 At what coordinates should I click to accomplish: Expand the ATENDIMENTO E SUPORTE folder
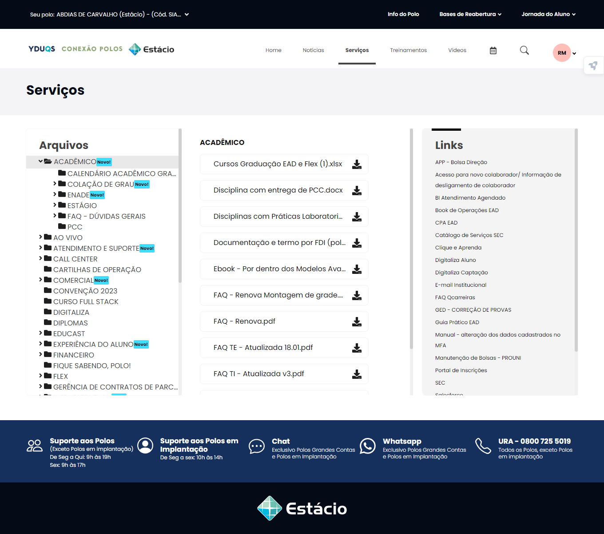[x=40, y=248]
